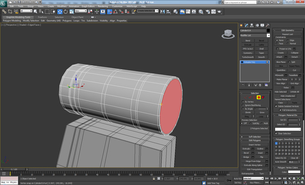The height and width of the screenshot is (185, 305).
Task: Open the 3ds Max application menu logo
Action: pos(3,3)
